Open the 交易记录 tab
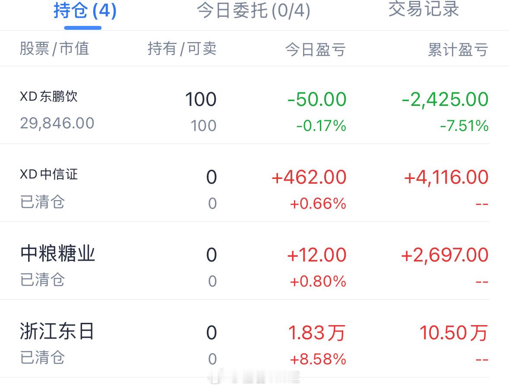Screen dimensions: 509x389 424,9
